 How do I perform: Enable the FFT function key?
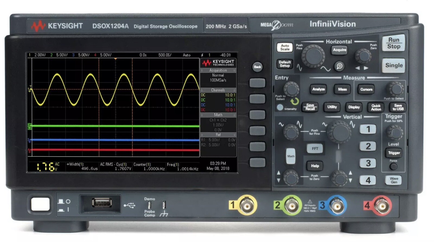click(315, 149)
